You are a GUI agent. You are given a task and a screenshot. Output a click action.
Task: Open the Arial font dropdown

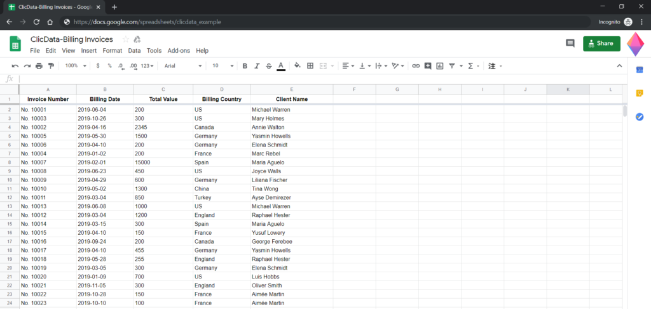182,65
